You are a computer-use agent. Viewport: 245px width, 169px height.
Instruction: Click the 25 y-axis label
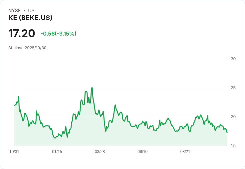click(x=233, y=88)
